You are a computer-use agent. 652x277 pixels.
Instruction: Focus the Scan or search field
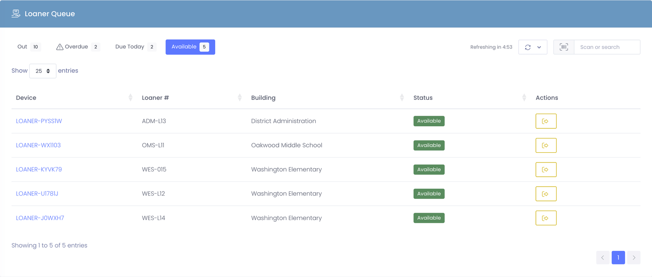[607, 47]
